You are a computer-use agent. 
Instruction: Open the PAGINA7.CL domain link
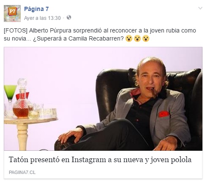point(22,172)
